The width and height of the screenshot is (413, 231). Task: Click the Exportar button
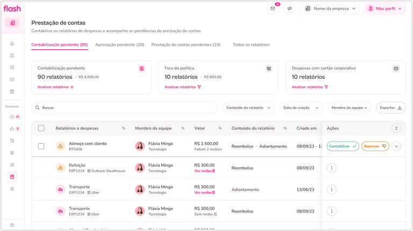point(391,108)
